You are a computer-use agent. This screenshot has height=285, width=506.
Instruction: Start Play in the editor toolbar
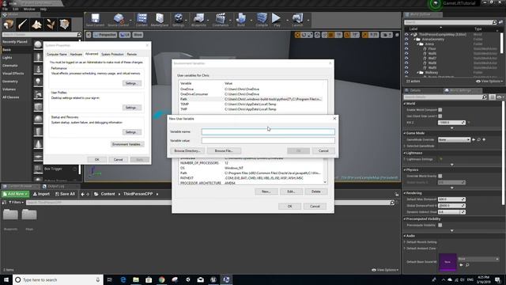(276, 20)
